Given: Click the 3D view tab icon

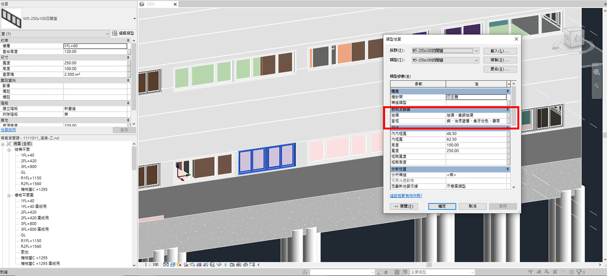Looking at the screenshot, I should pos(142,4).
